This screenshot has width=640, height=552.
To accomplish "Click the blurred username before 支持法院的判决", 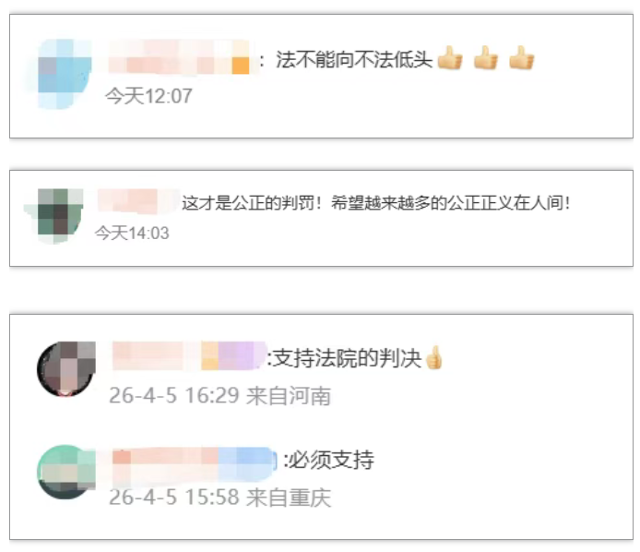I will tap(189, 356).
